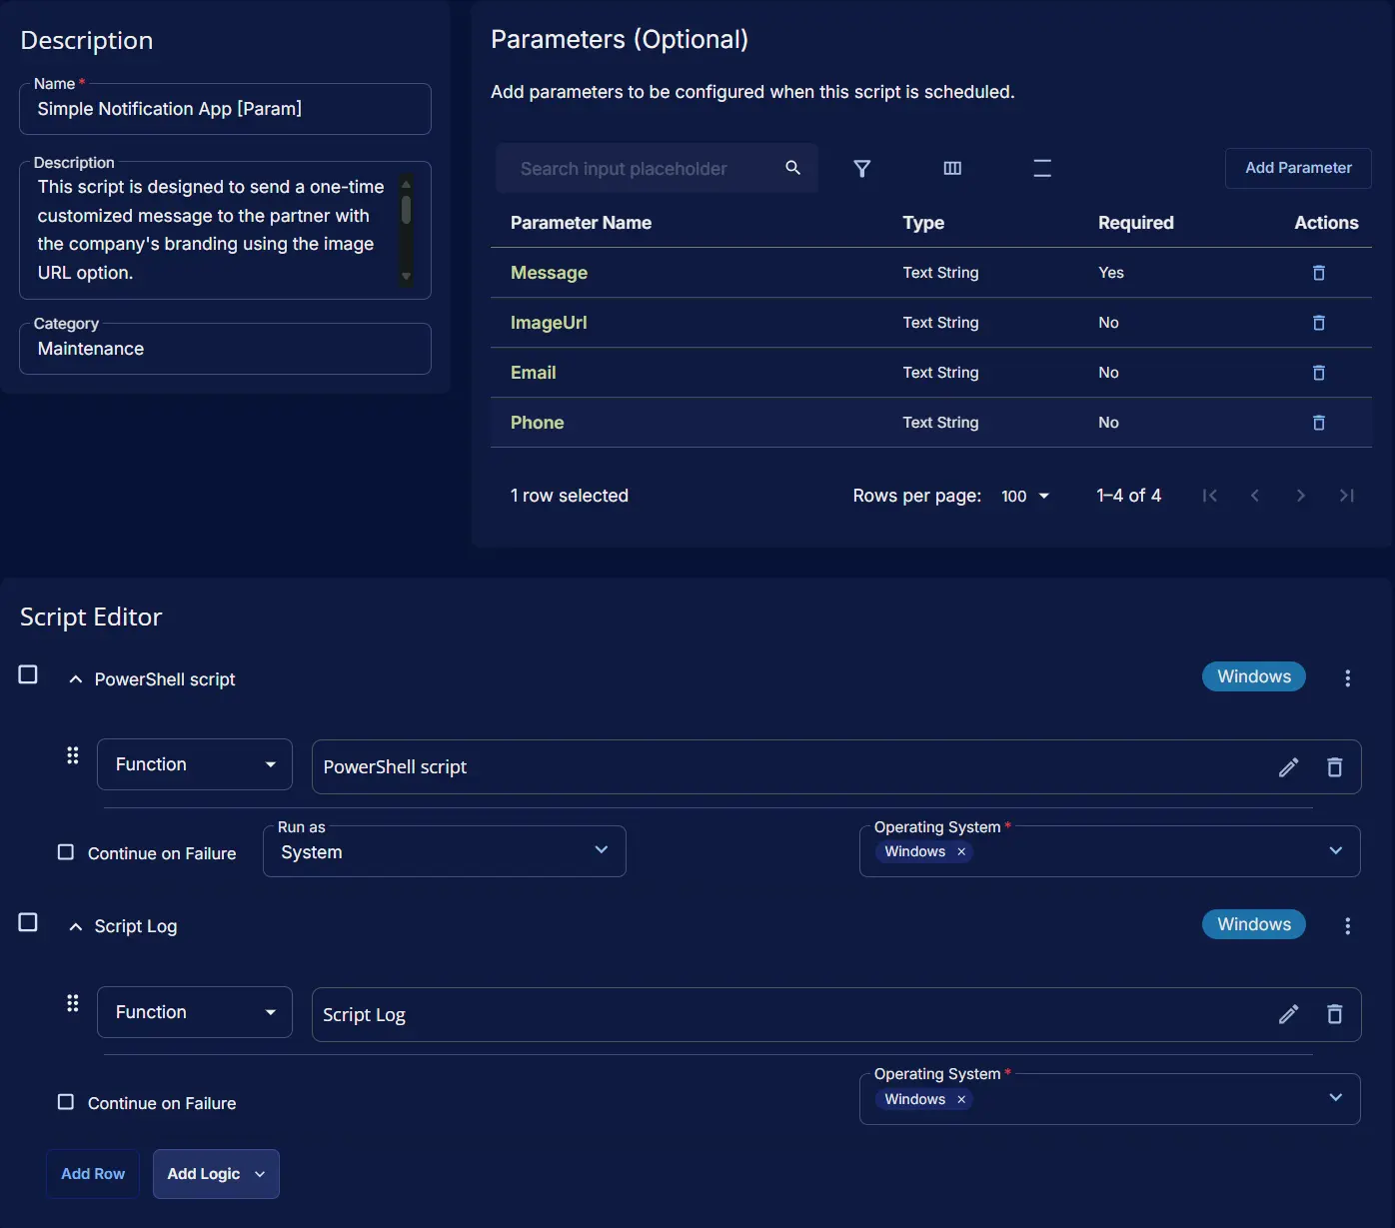Click the Add Row button

pyautogui.click(x=93, y=1174)
